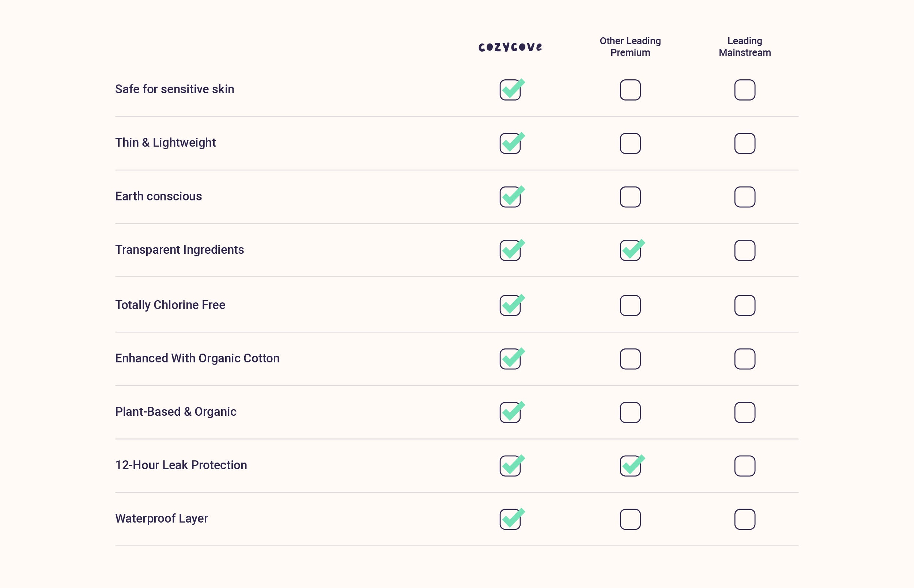
Task: Click the Transparent Ingredients feature label
Action: pyautogui.click(x=180, y=250)
